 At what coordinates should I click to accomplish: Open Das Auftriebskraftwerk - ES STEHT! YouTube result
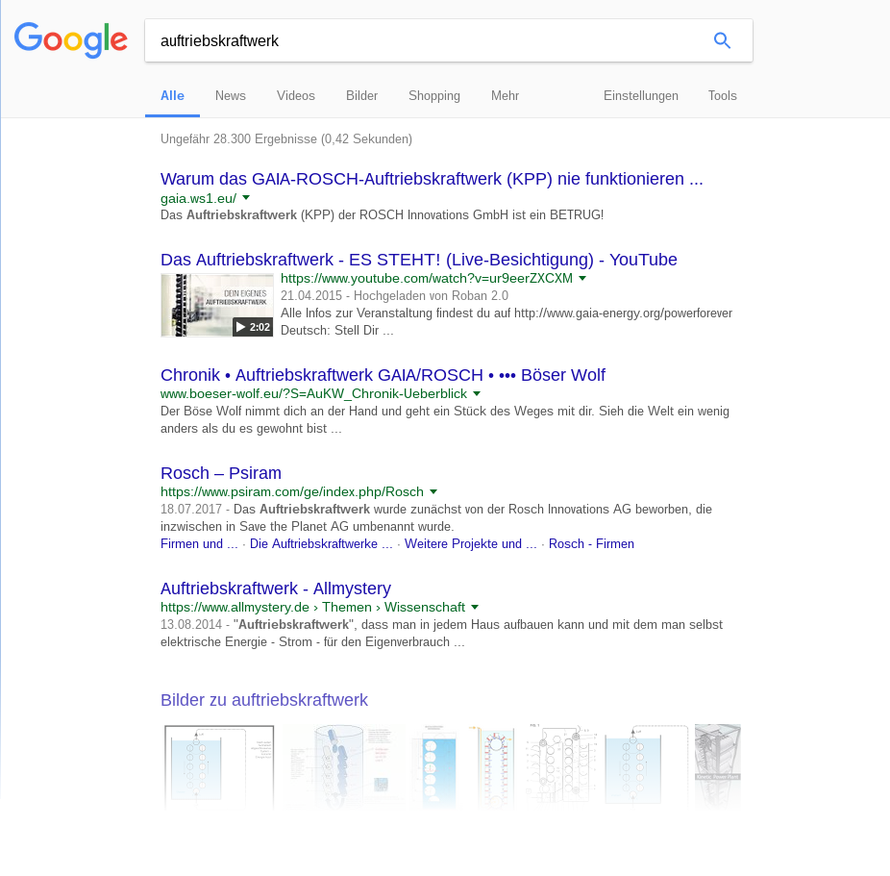[x=418, y=260]
